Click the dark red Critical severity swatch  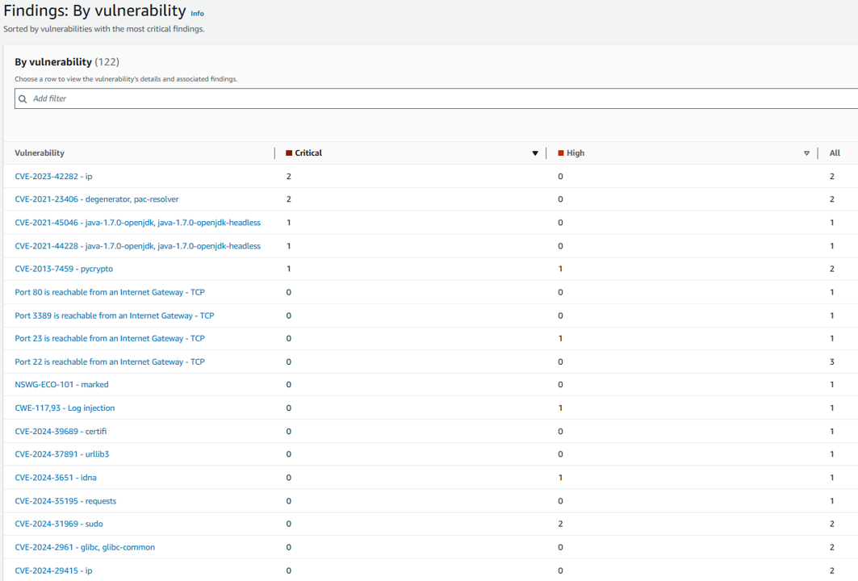click(289, 153)
